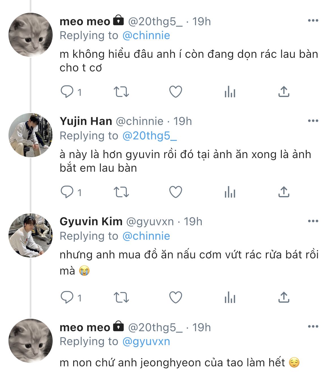Reply to Gyuvin Kim's tweet
The height and width of the screenshot is (372, 331).
[67, 297]
